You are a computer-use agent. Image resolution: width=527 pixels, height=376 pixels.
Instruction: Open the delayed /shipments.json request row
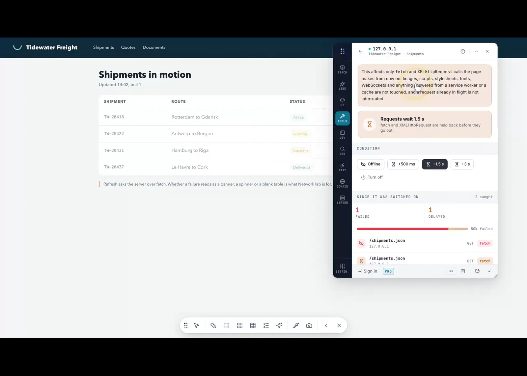pos(425,259)
